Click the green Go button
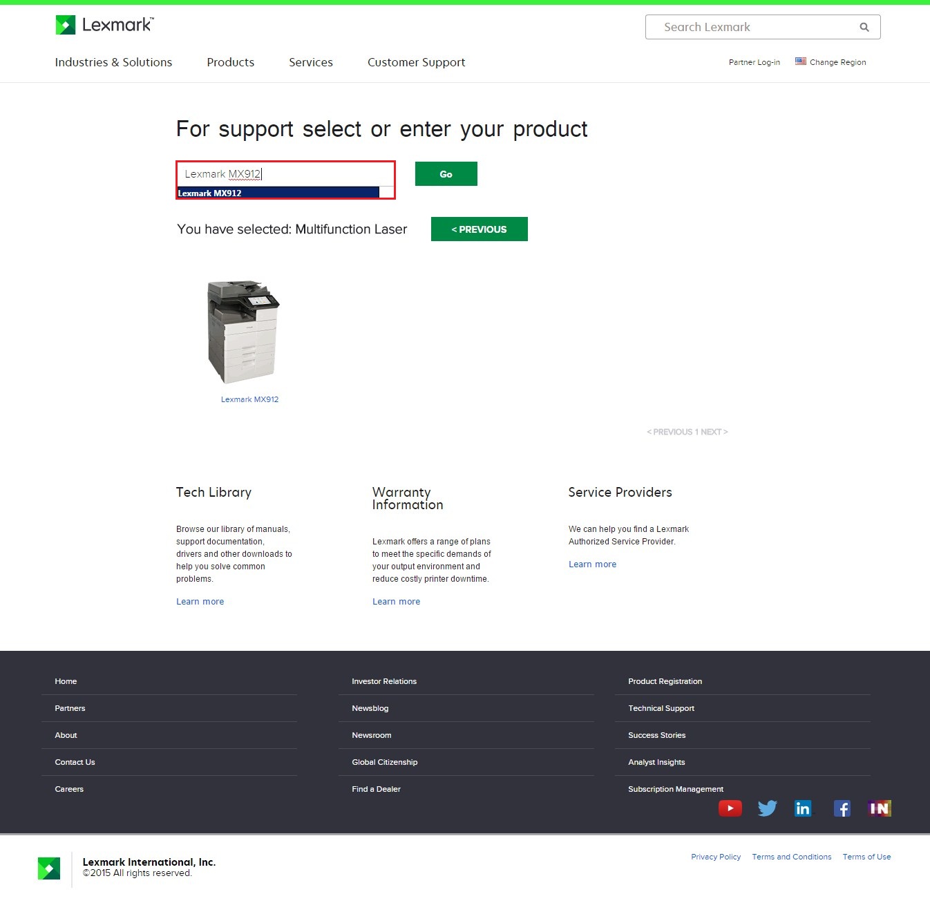The height and width of the screenshot is (903, 930). pyautogui.click(x=446, y=174)
